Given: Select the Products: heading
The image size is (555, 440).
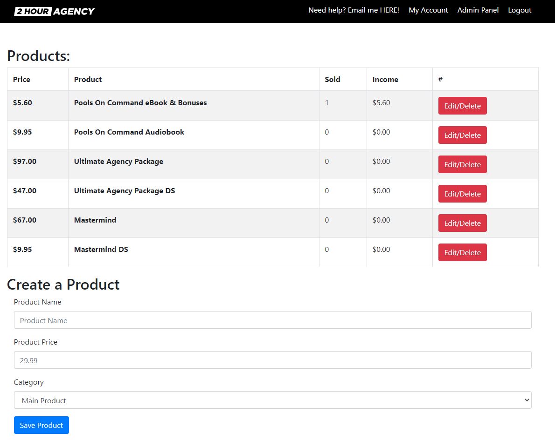Looking at the screenshot, I should click(39, 56).
